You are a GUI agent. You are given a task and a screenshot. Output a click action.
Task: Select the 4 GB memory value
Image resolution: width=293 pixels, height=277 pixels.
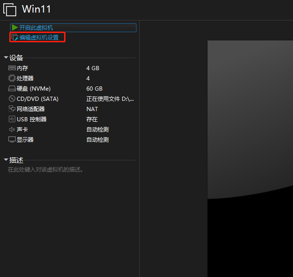tap(93, 68)
